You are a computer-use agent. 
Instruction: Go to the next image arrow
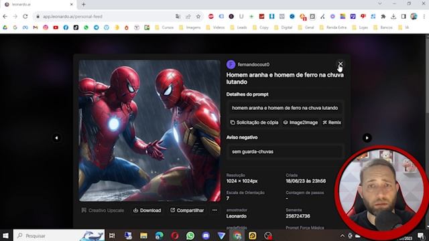tap(367, 138)
